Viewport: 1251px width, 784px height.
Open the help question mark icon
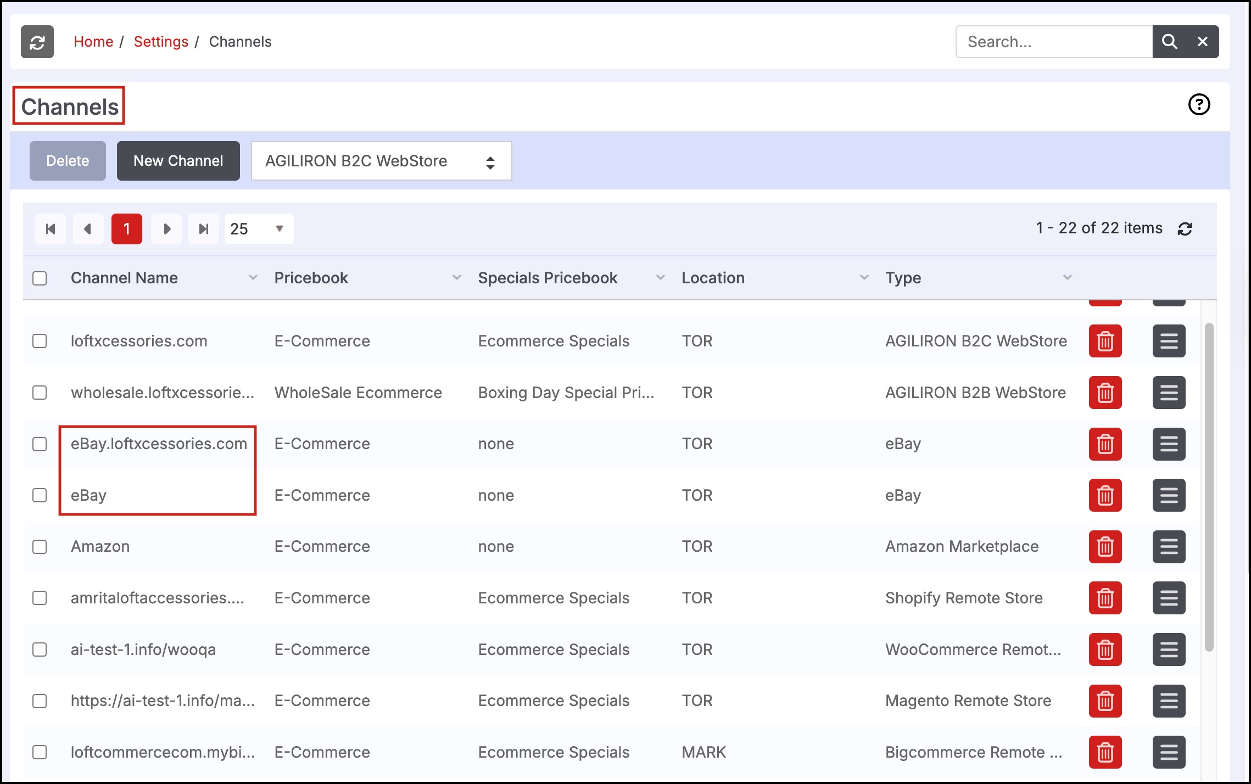click(x=1199, y=104)
